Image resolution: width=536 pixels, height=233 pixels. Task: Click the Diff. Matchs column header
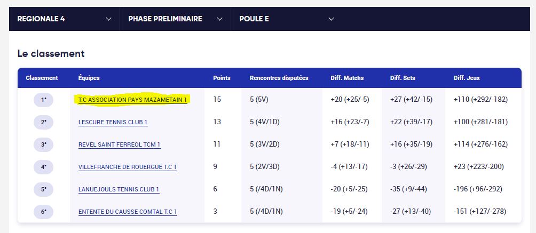pyautogui.click(x=347, y=78)
